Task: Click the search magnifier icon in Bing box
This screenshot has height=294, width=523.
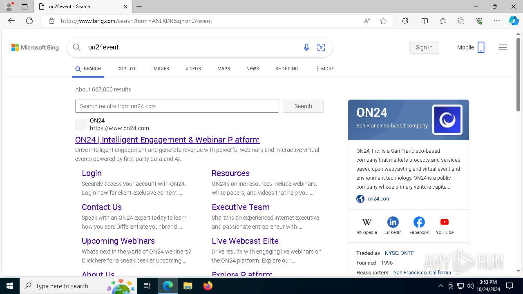Action: click(x=77, y=47)
